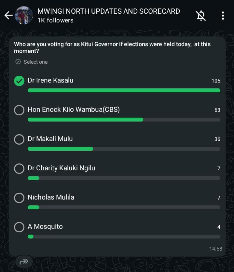Image resolution: width=234 pixels, height=272 pixels.
Task: Open the three-dot more options menu
Action: coord(223,15)
